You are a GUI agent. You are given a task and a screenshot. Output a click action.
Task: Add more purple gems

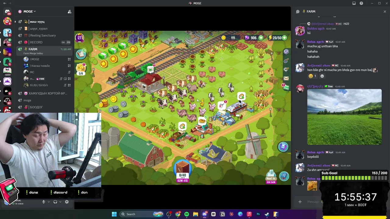pos(261,38)
